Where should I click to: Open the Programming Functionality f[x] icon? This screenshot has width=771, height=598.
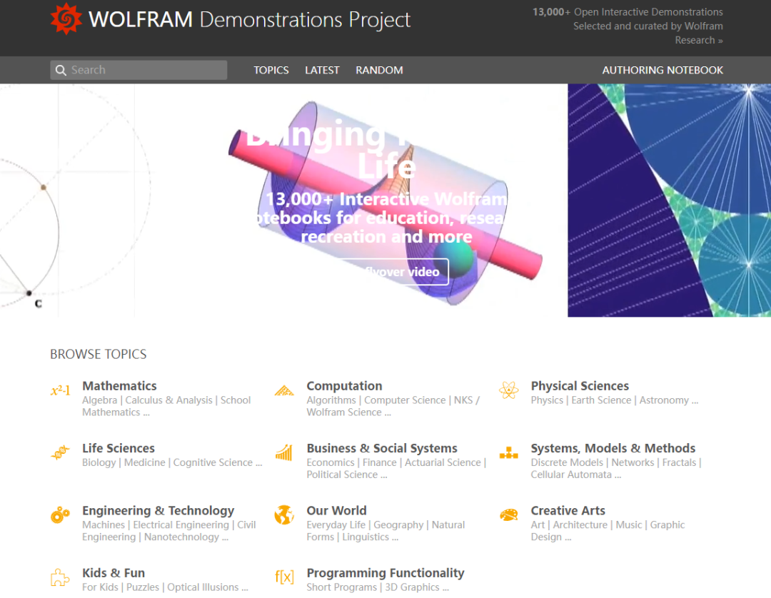(x=284, y=577)
